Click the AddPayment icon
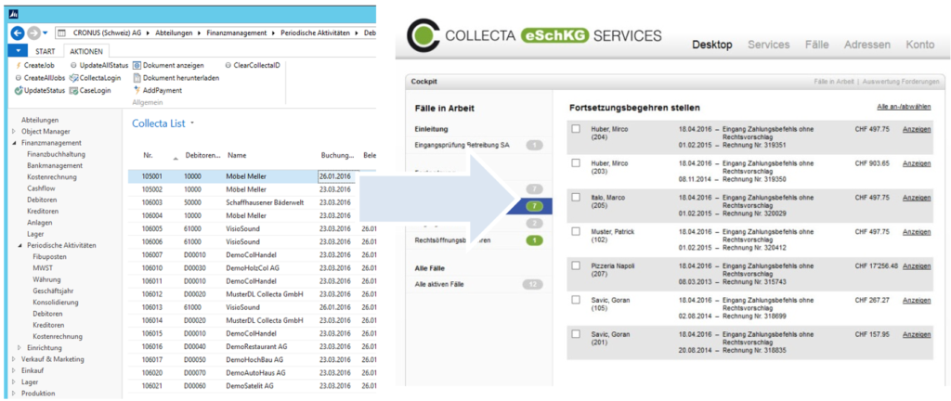Image resolution: width=951 pixels, height=401 pixels. point(137,90)
